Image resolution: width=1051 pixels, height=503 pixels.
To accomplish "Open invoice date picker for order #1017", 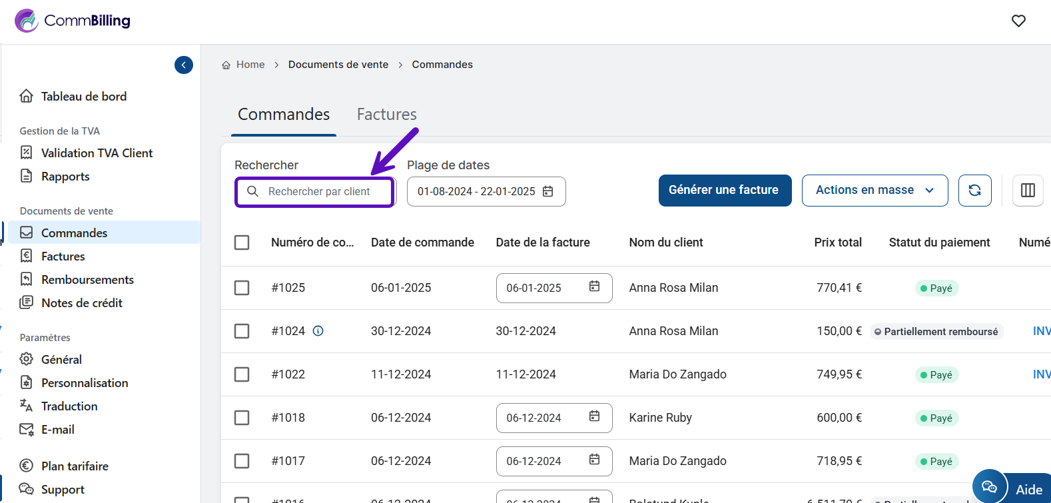I will [x=594, y=460].
